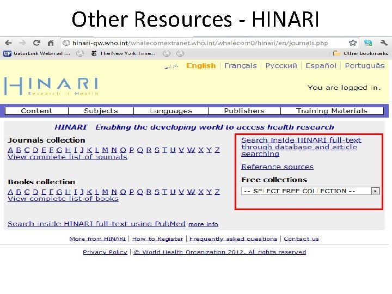
Task: Open the Publishers menu tab
Action: pos(244,111)
